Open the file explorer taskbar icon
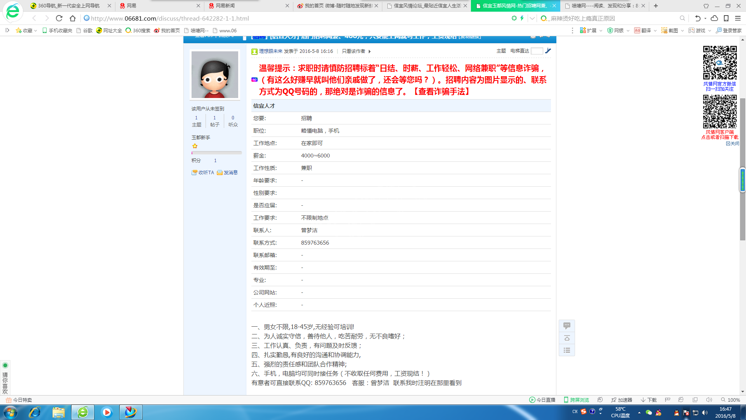The width and height of the screenshot is (746, 420). click(x=59, y=412)
